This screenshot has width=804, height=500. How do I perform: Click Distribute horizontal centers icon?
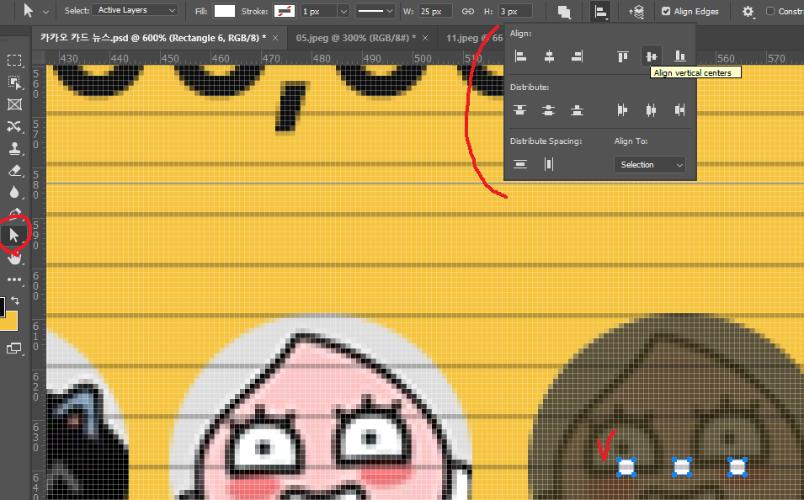652,109
